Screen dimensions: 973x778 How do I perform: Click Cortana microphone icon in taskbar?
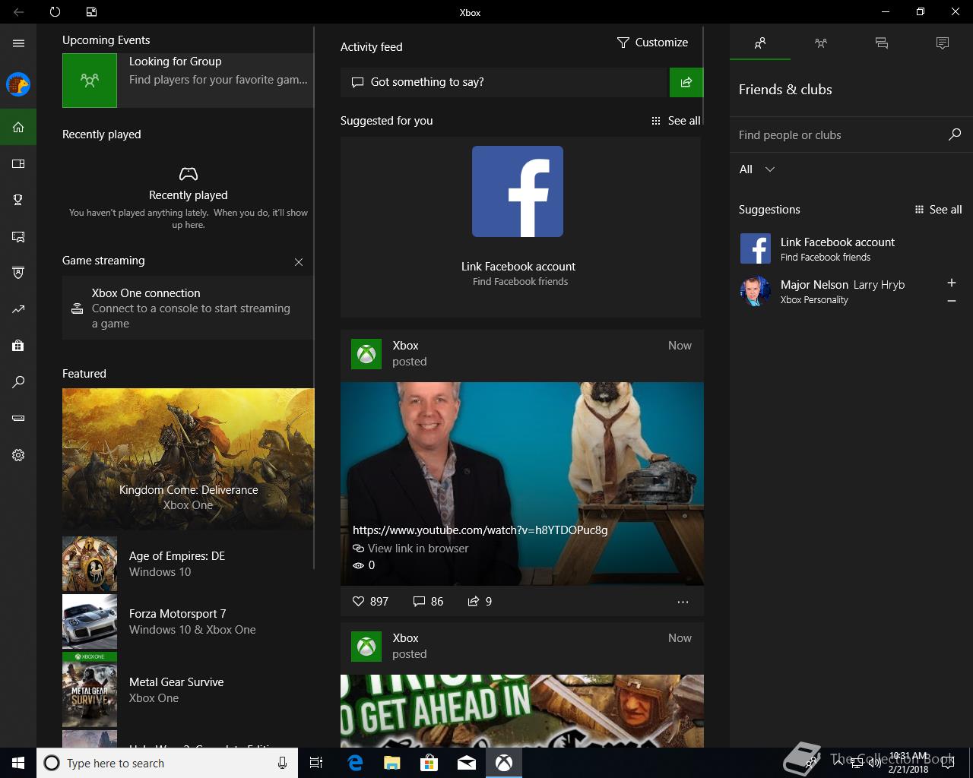coord(282,763)
